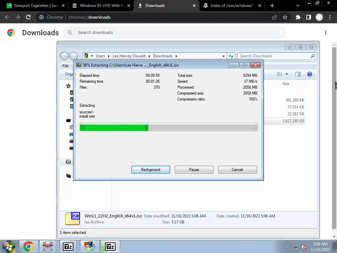
Task: Focus Search downloads box in Chrome
Action: coord(175,33)
